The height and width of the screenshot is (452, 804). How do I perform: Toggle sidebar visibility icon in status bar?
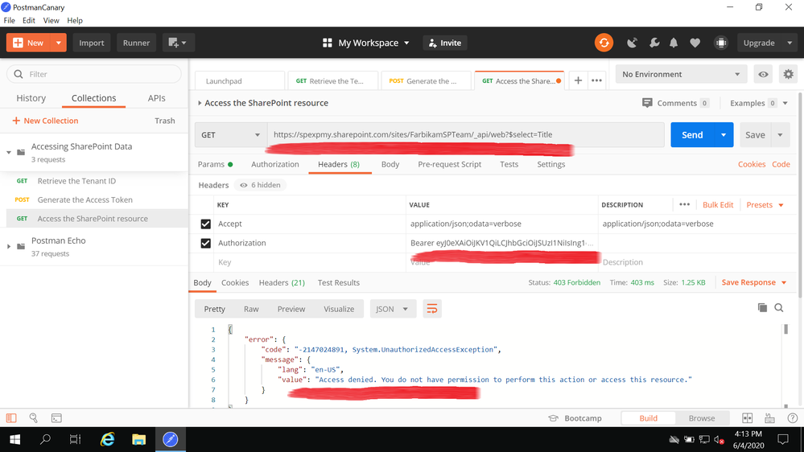click(11, 418)
